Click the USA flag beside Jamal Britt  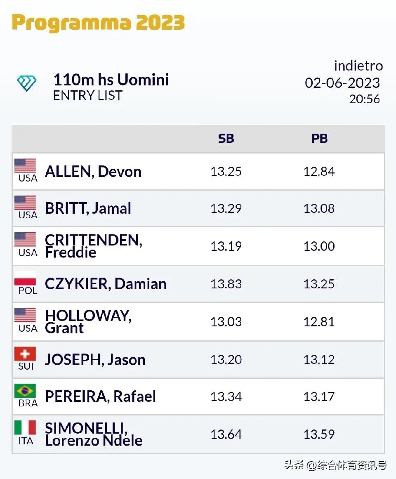click(x=25, y=203)
